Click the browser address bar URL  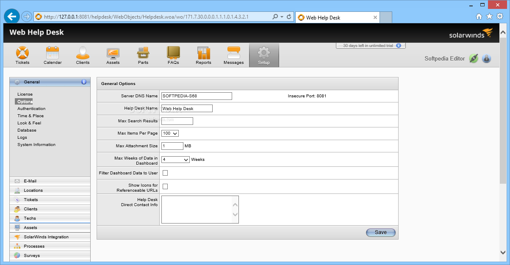point(146,17)
